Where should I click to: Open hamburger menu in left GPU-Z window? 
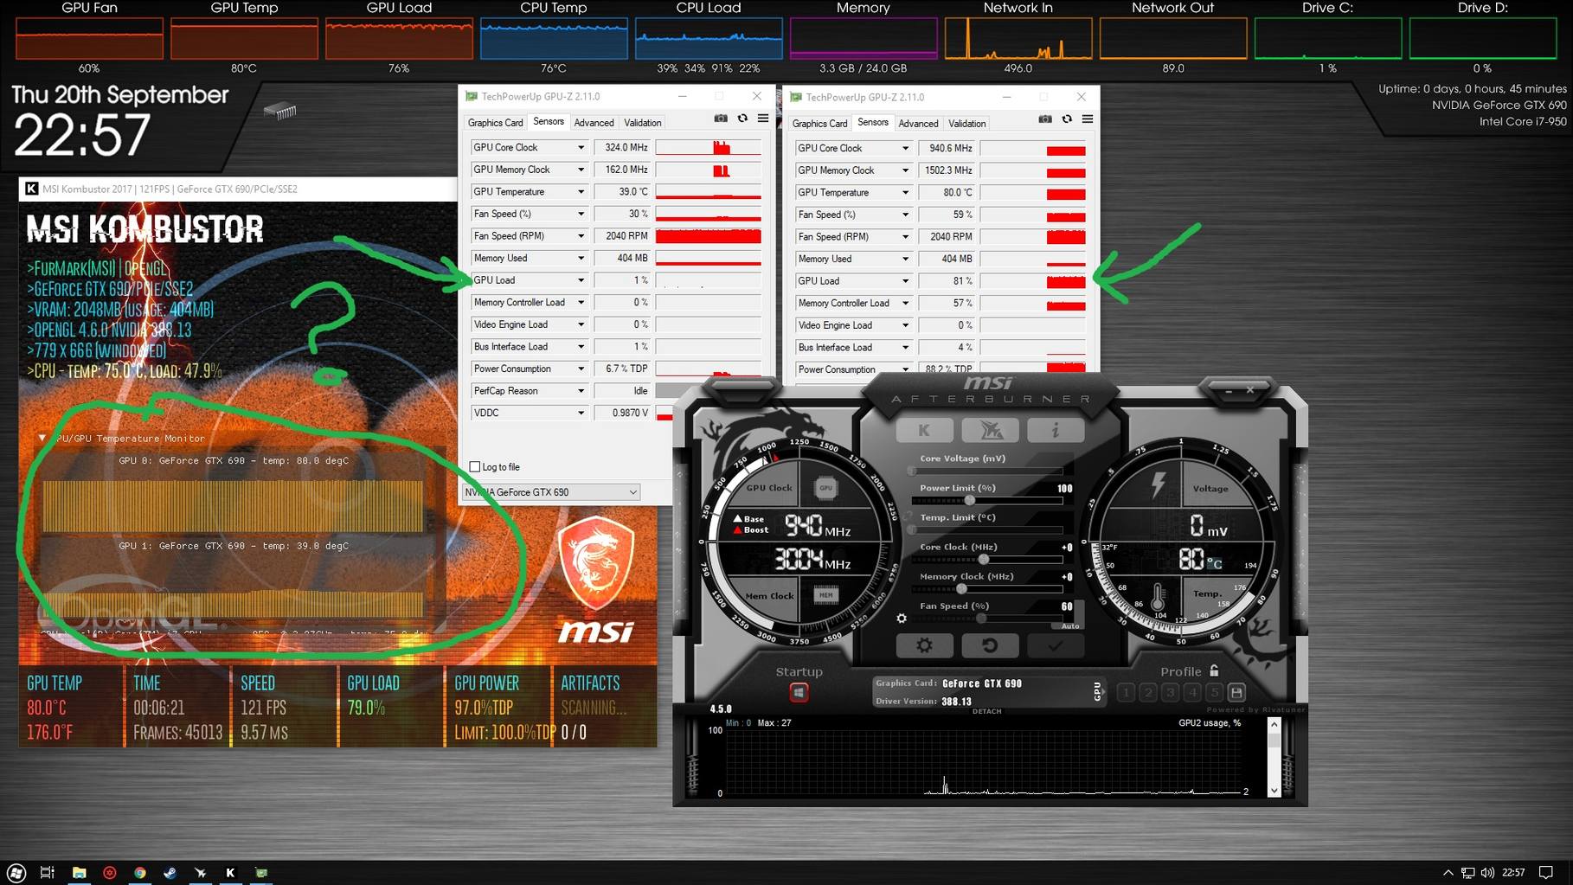point(763,119)
